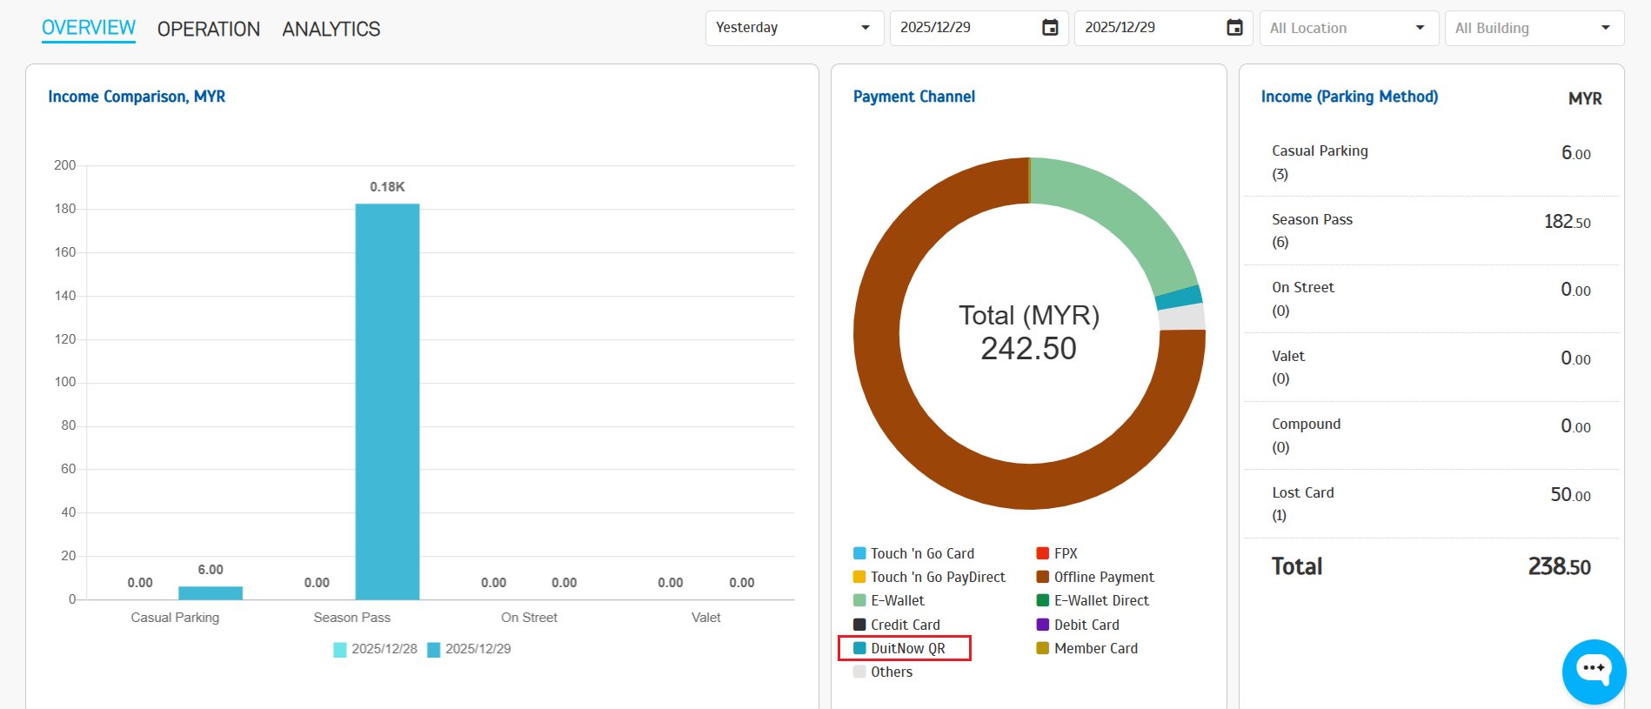Screen dimensions: 1651x709
Task: Open the All Building dropdown
Action: [x=1533, y=28]
